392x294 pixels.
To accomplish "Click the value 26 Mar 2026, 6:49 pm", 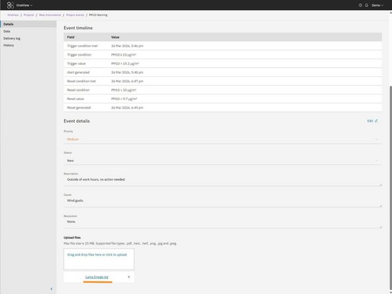I will point(127,108).
